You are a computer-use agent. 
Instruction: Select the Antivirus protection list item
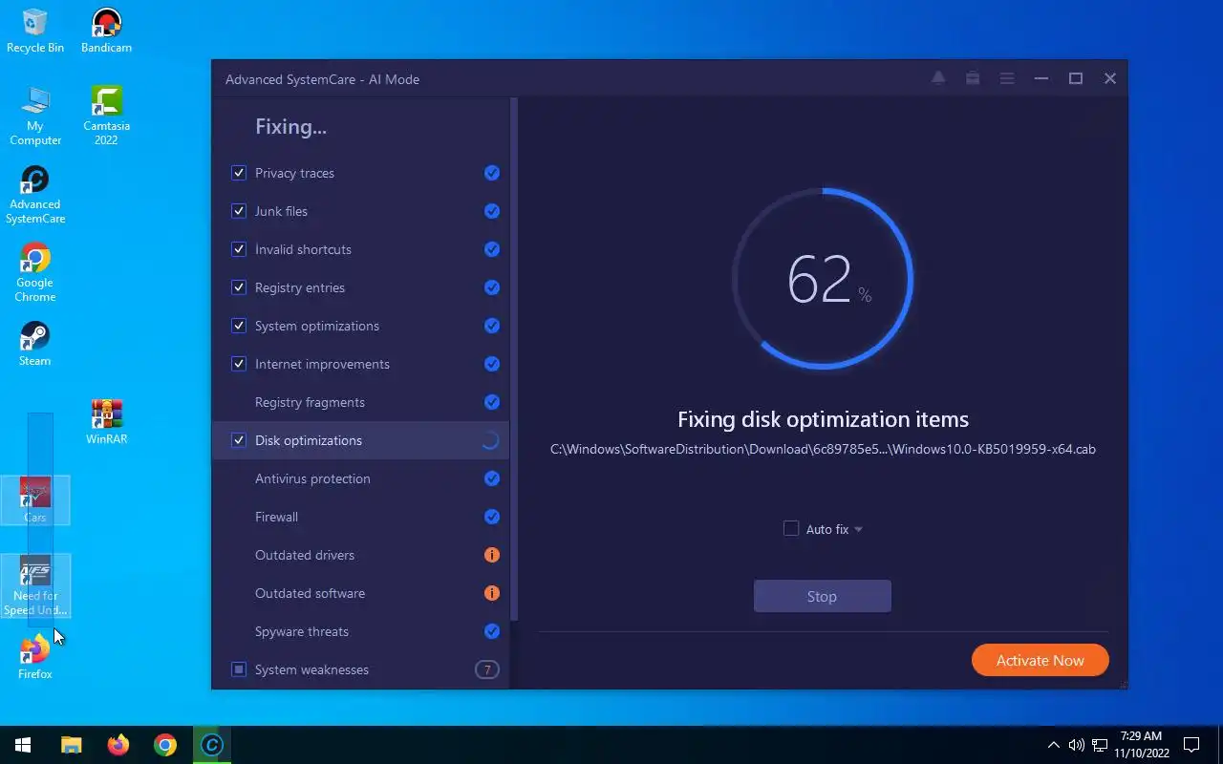pyautogui.click(x=360, y=478)
